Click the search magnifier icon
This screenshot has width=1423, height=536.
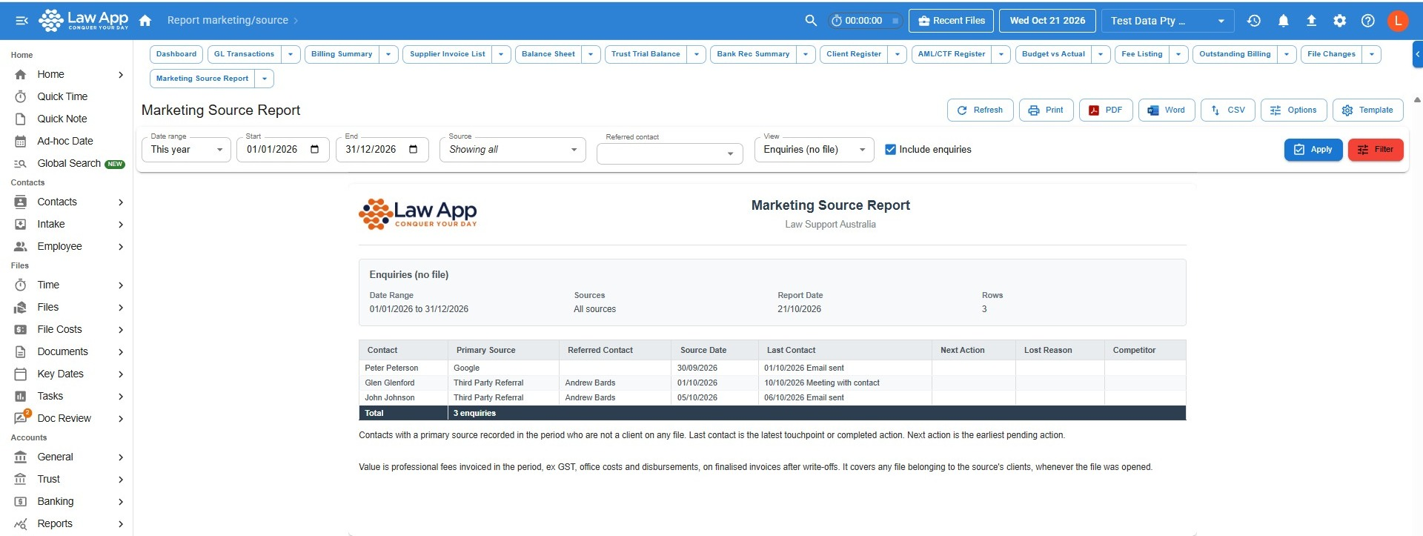click(x=811, y=21)
